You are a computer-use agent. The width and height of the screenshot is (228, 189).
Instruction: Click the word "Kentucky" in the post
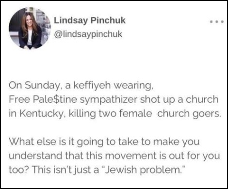click(x=41, y=114)
